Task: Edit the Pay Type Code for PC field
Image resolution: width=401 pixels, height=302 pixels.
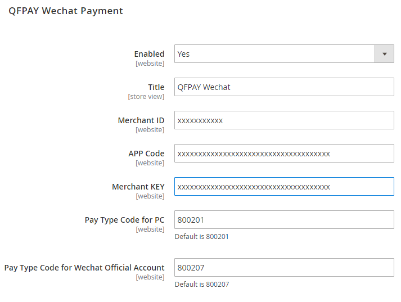Action: click(x=284, y=220)
